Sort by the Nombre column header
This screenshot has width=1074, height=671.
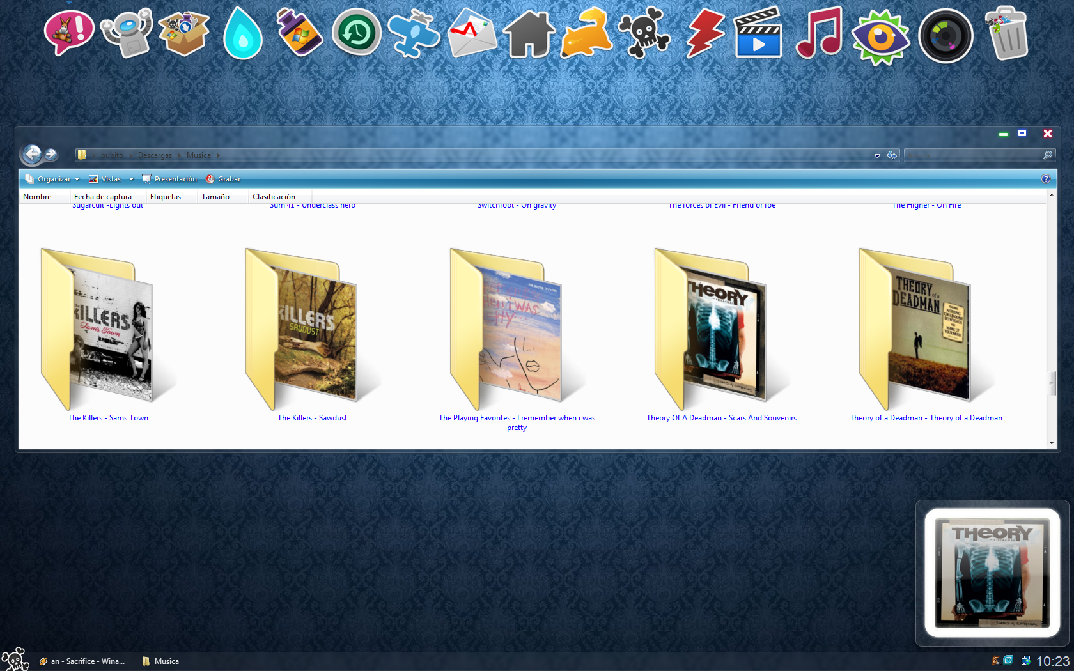[45, 197]
